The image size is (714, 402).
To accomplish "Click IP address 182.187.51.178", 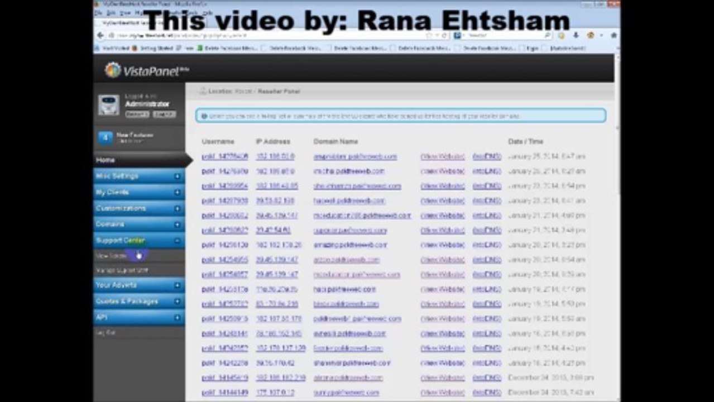I will (278, 319).
